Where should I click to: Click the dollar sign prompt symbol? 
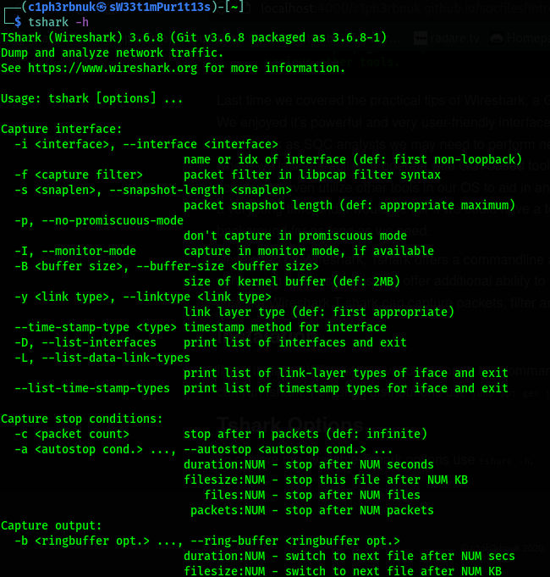[18, 21]
